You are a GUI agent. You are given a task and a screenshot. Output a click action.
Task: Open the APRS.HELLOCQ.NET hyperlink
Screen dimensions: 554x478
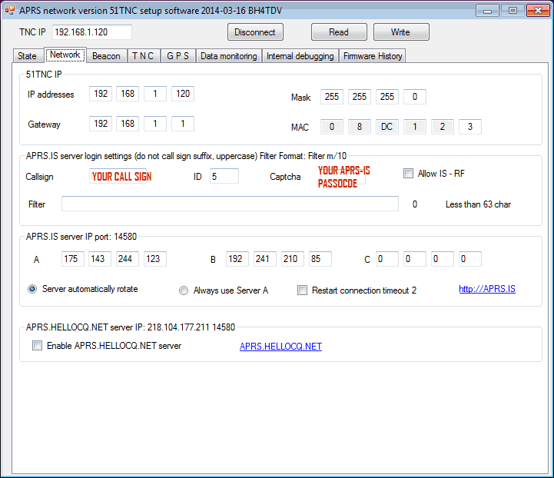tap(280, 347)
